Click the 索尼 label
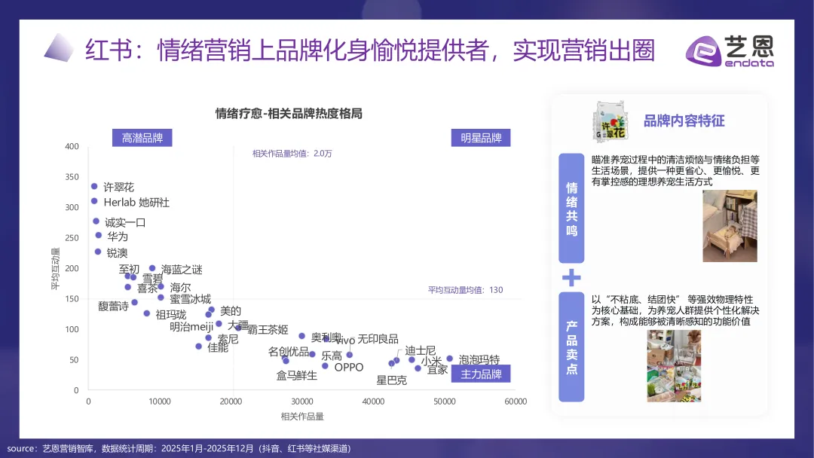 click(228, 339)
